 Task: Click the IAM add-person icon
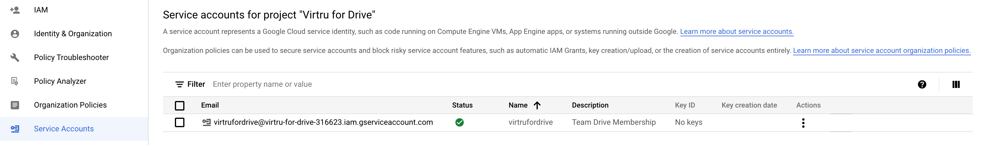point(15,10)
